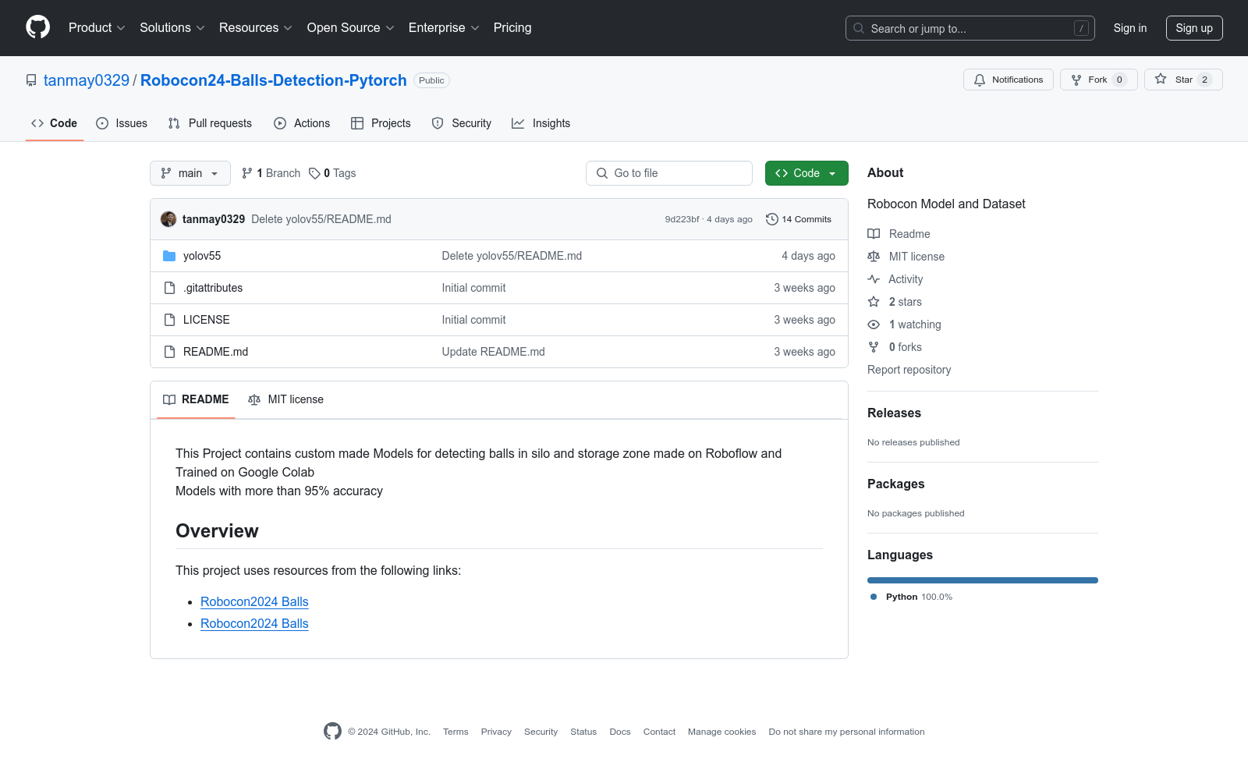Open the green Code dropdown

click(807, 173)
